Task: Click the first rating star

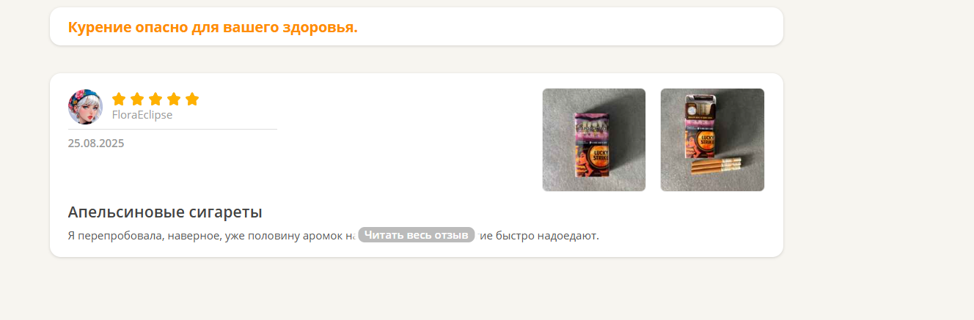Action: 119,99
